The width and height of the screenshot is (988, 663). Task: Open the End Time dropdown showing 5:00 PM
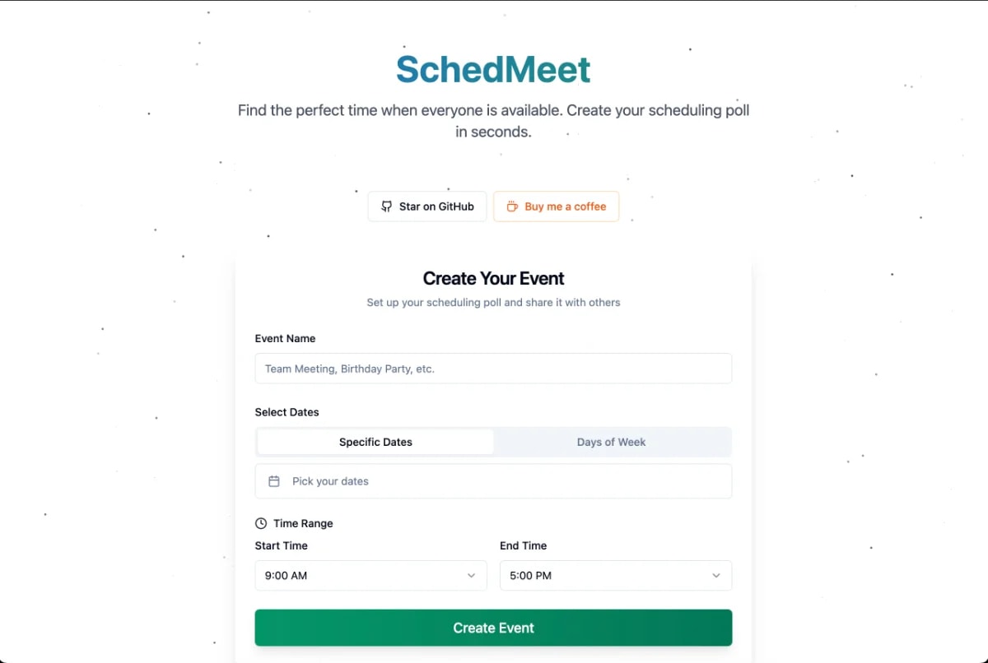pyautogui.click(x=616, y=576)
